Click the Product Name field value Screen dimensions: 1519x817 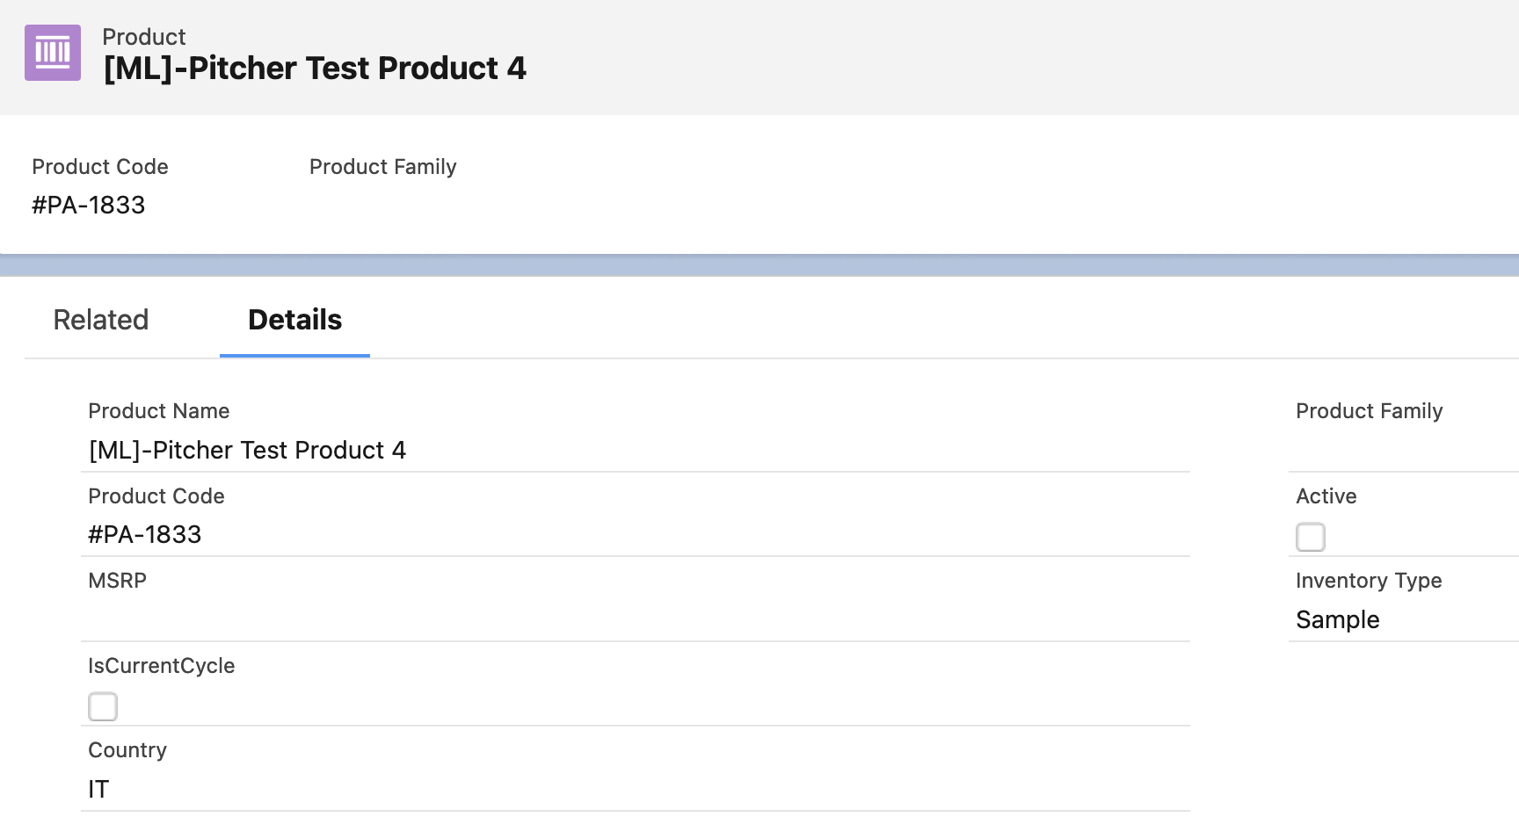coord(247,451)
